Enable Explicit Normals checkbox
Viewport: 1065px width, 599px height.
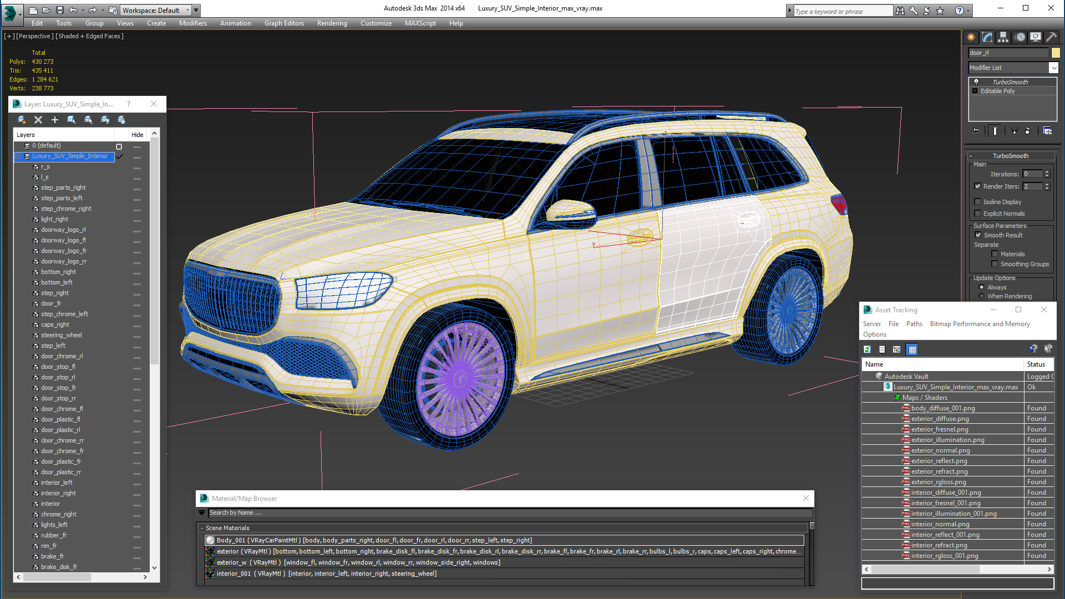point(977,214)
